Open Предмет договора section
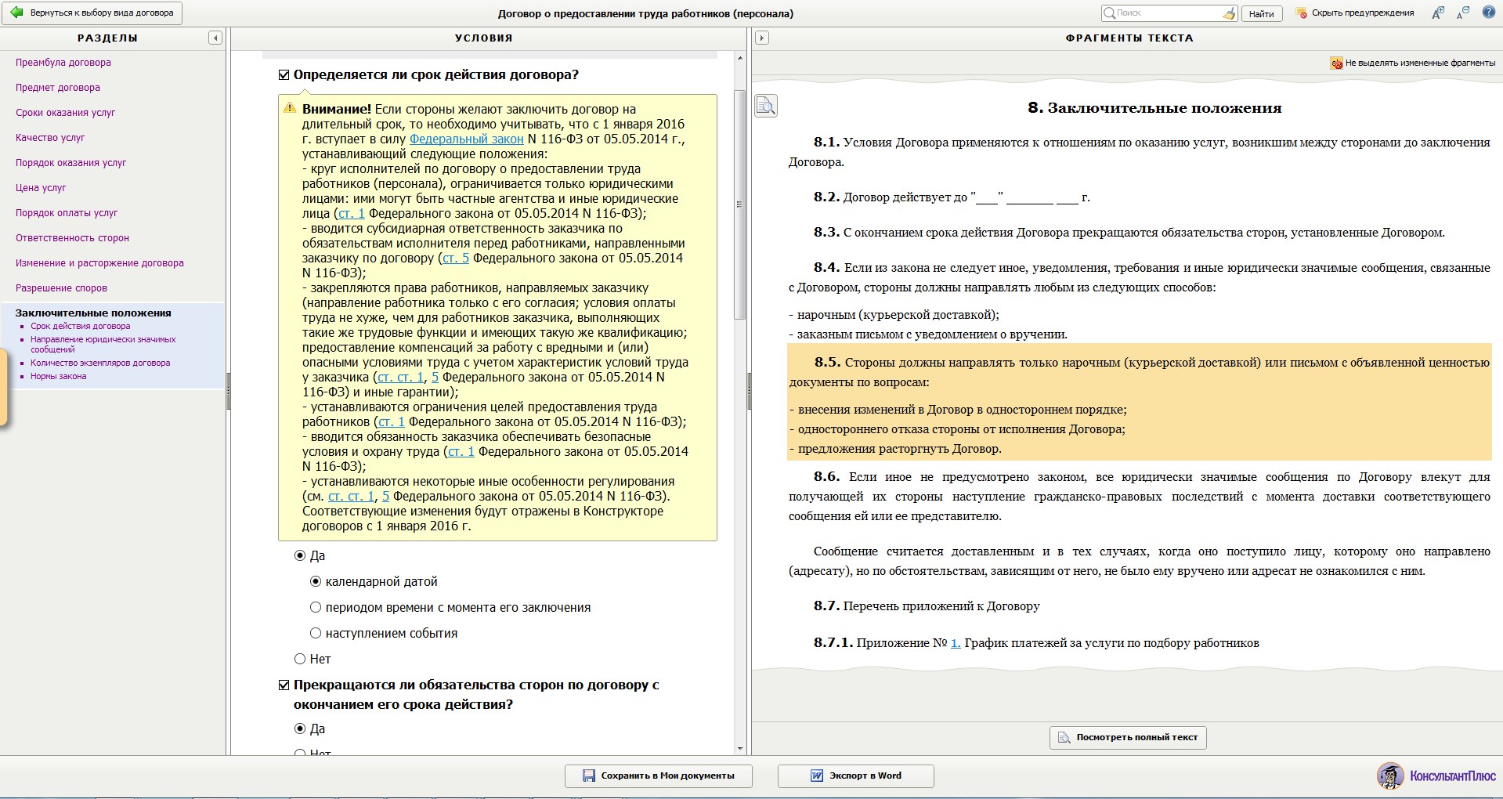The width and height of the screenshot is (1503, 799). pos(58,88)
